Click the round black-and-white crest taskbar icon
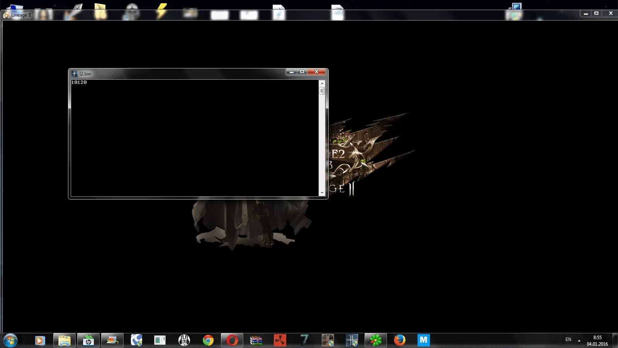 [184, 340]
